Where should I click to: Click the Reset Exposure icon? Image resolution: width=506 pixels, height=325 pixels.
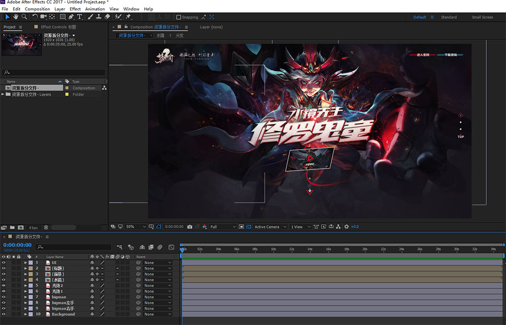click(x=347, y=227)
